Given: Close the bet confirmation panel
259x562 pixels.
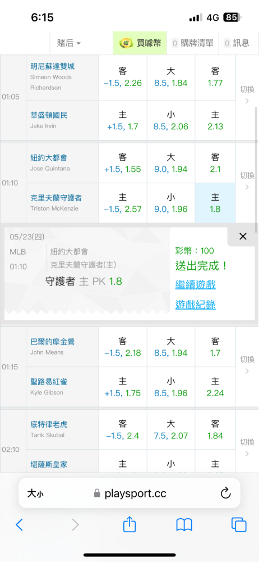Looking at the screenshot, I should (x=243, y=236).
